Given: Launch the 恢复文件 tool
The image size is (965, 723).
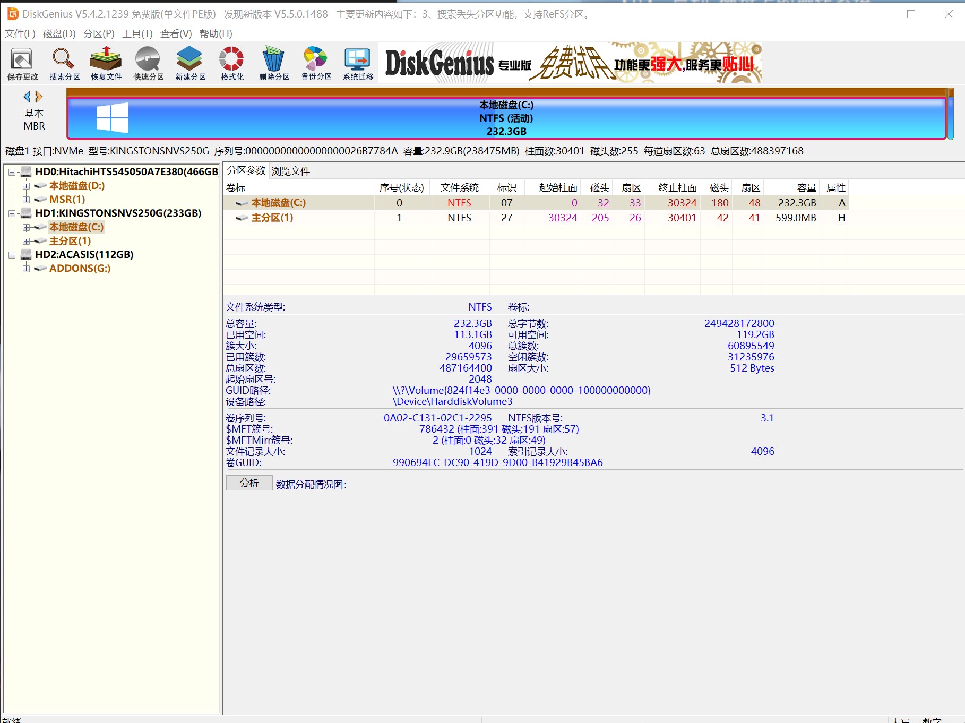Looking at the screenshot, I should pyautogui.click(x=106, y=63).
